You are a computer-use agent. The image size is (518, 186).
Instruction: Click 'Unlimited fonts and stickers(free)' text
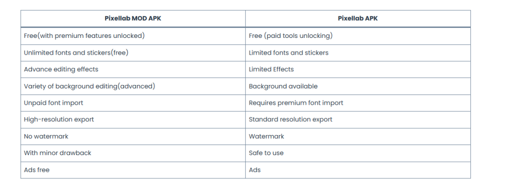click(x=76, y=53)
